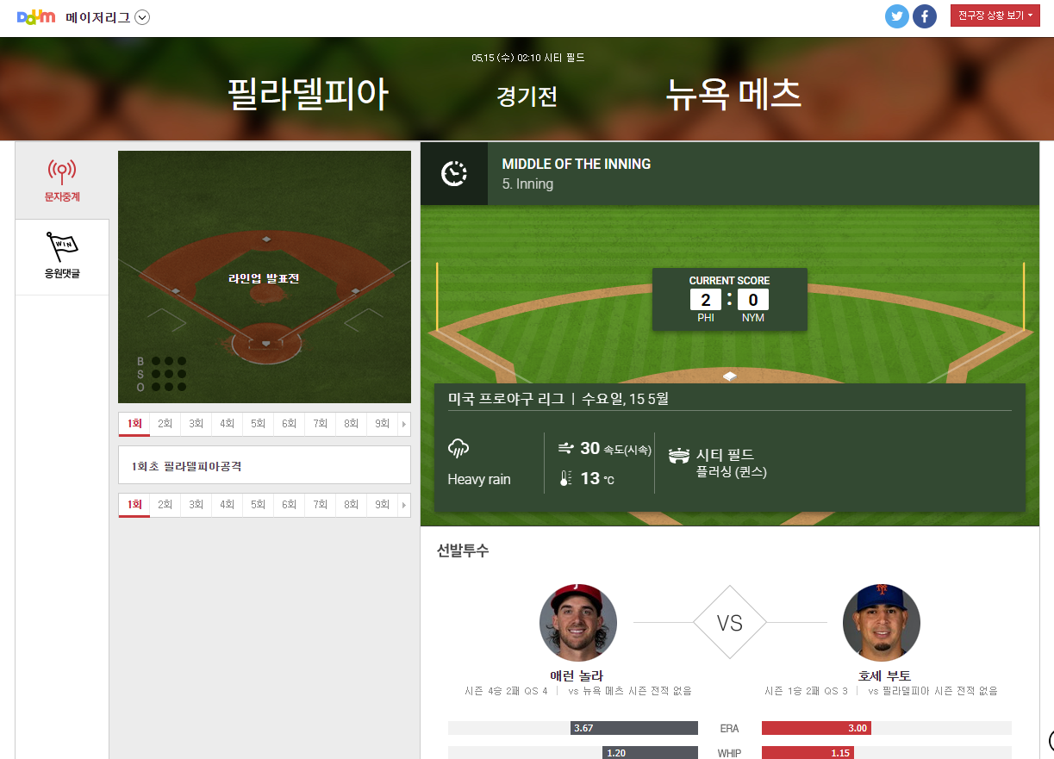Click Aaron Nola's player photo
This screenshot has width=1054, height=759.
(578, 623)
